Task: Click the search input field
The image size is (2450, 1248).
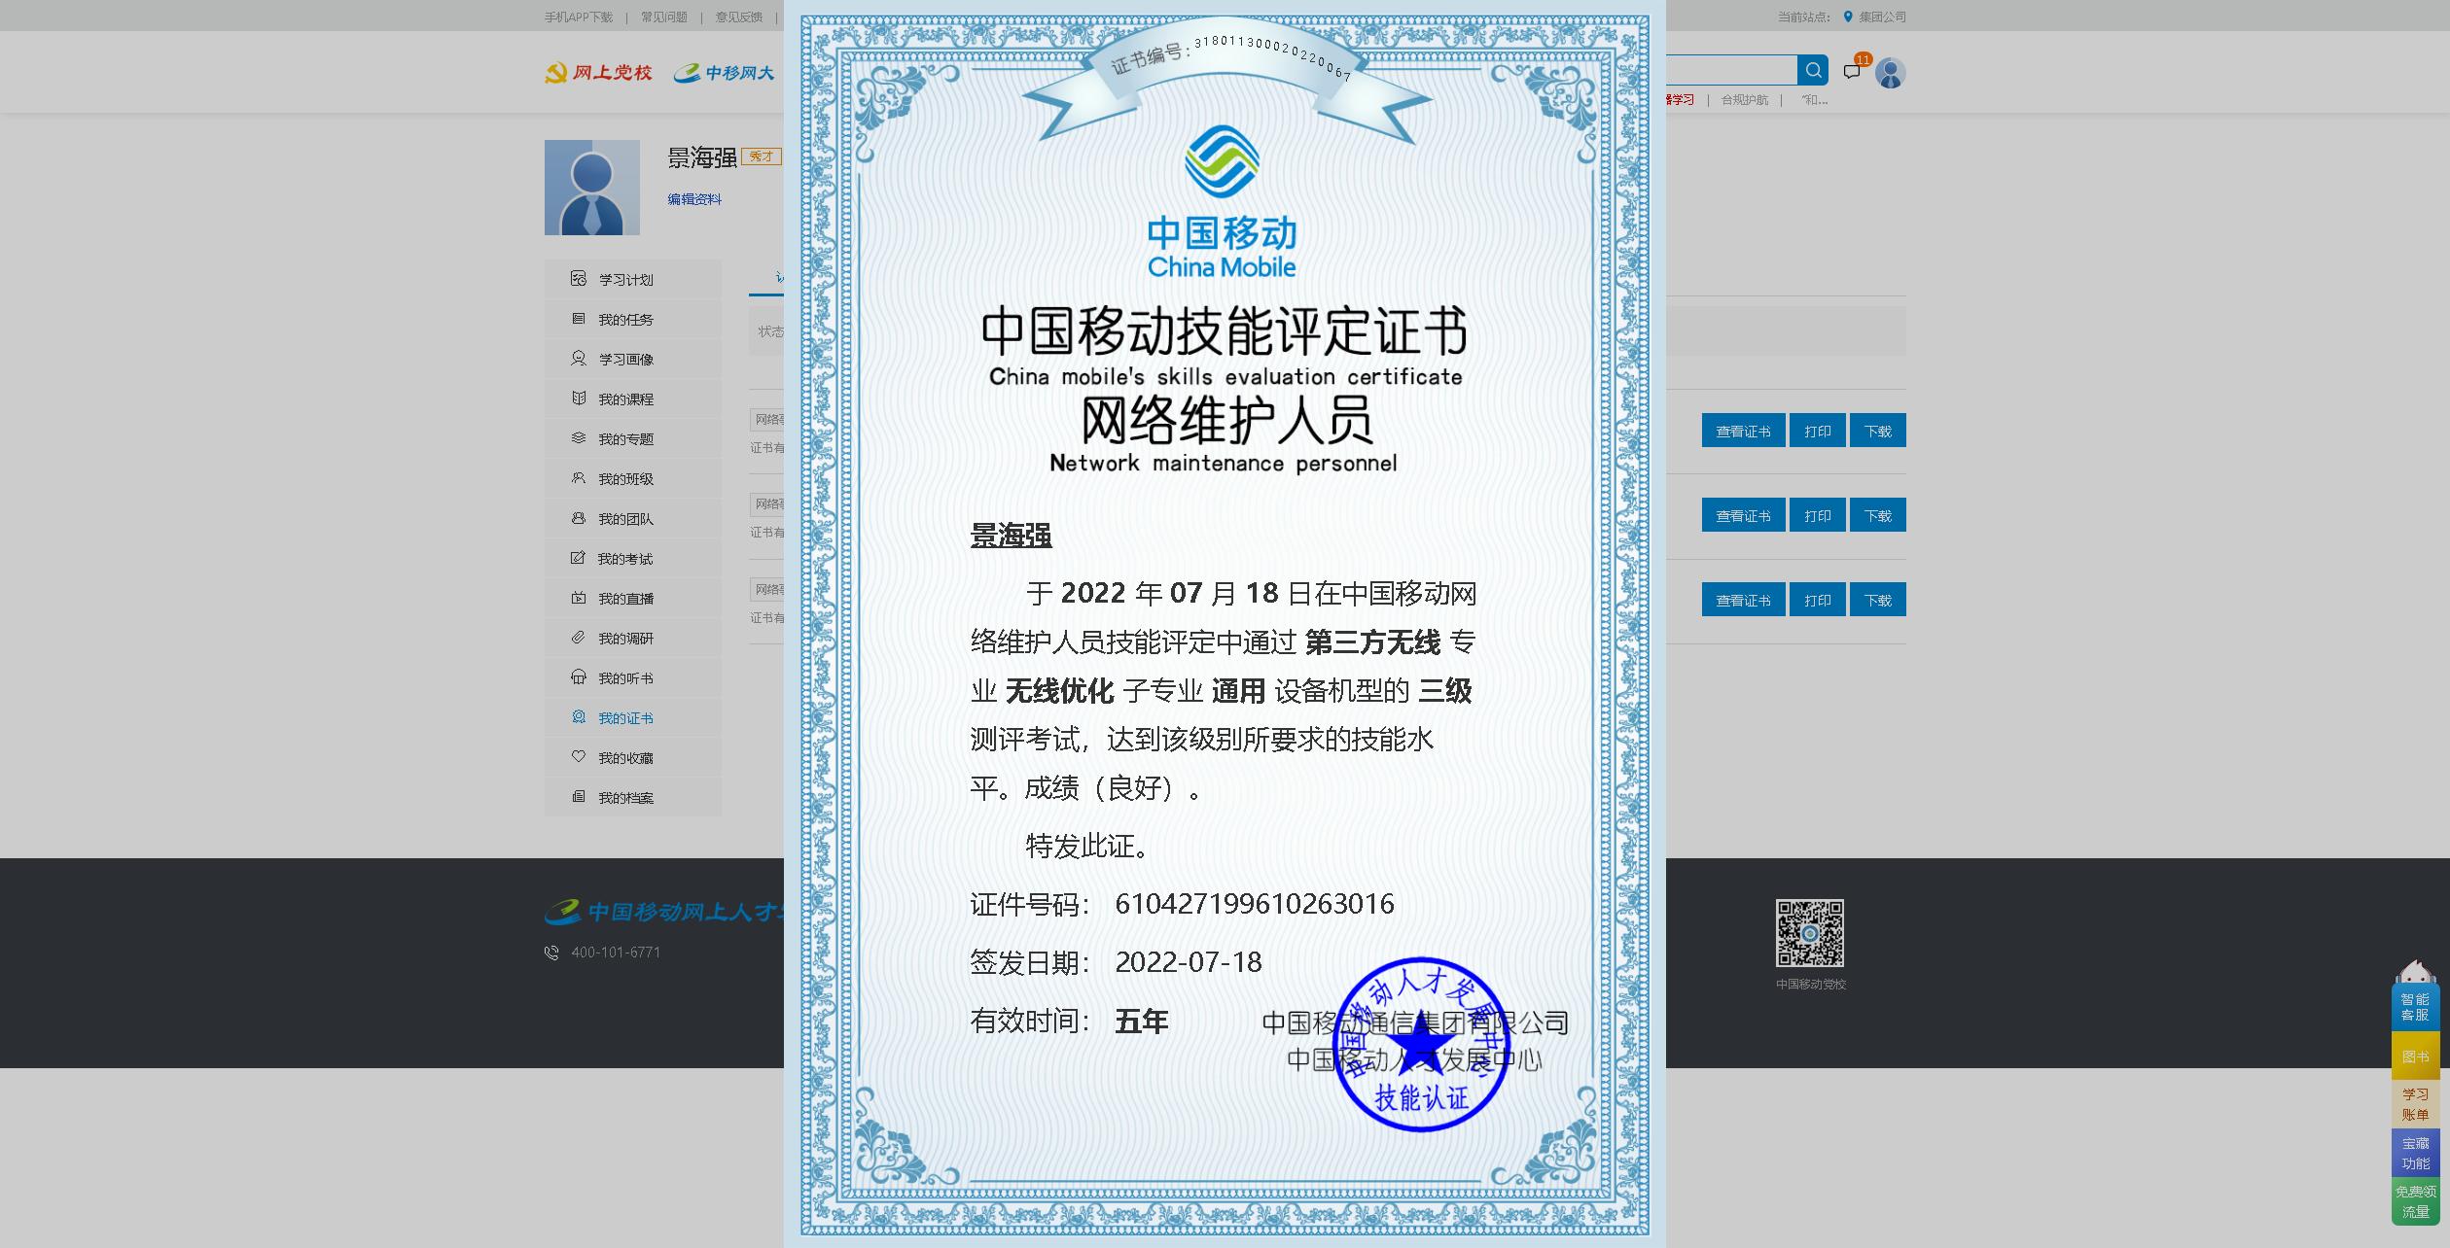Action: pos(1731,70)
